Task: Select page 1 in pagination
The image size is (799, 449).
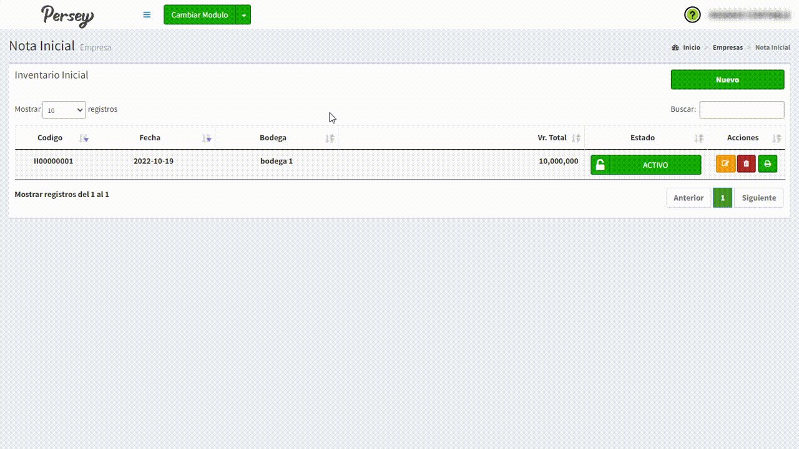Action: [723, 198]
